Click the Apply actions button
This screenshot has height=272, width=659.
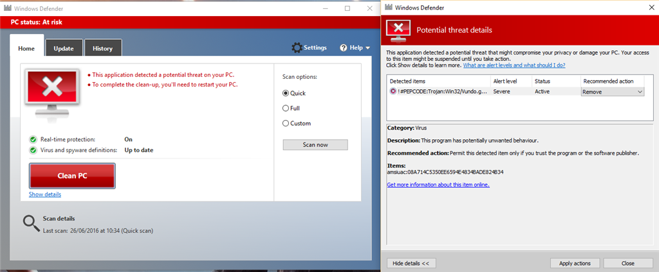click(x=575, y=263)
